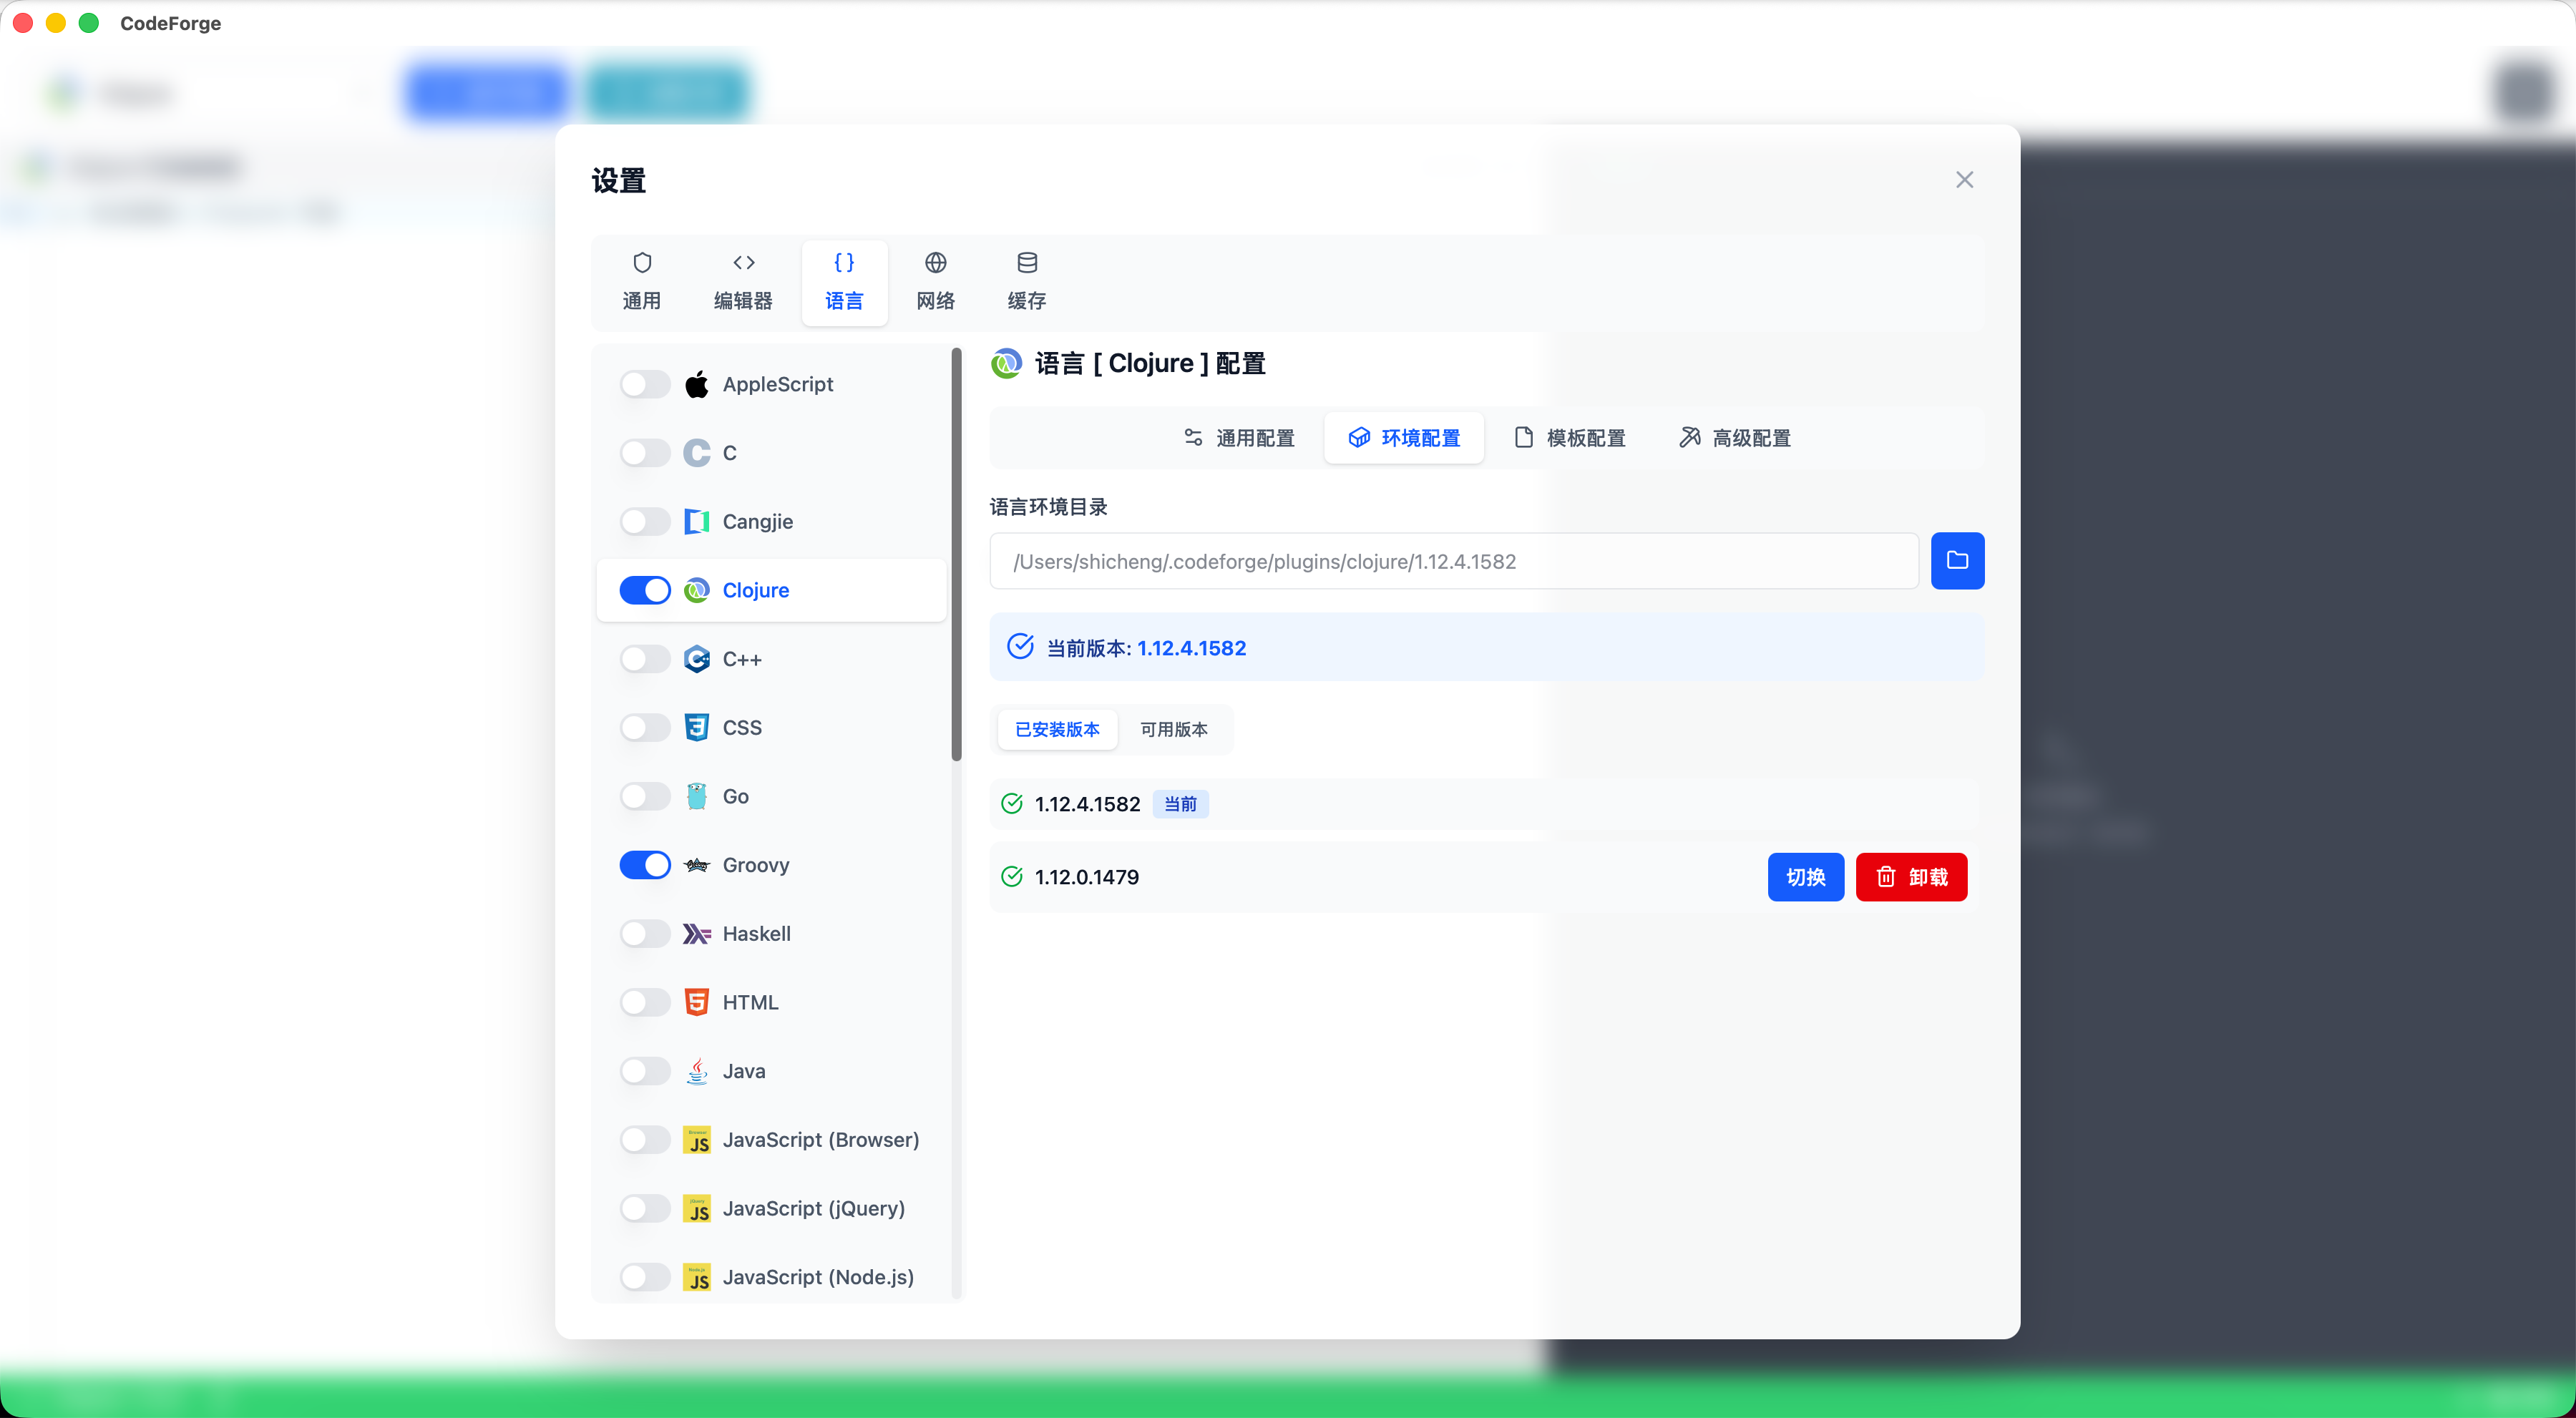This screenshot has height=1418, width=2576.
Task: Open the 高级配置 sub-tab
Action: pos(1735,438)
